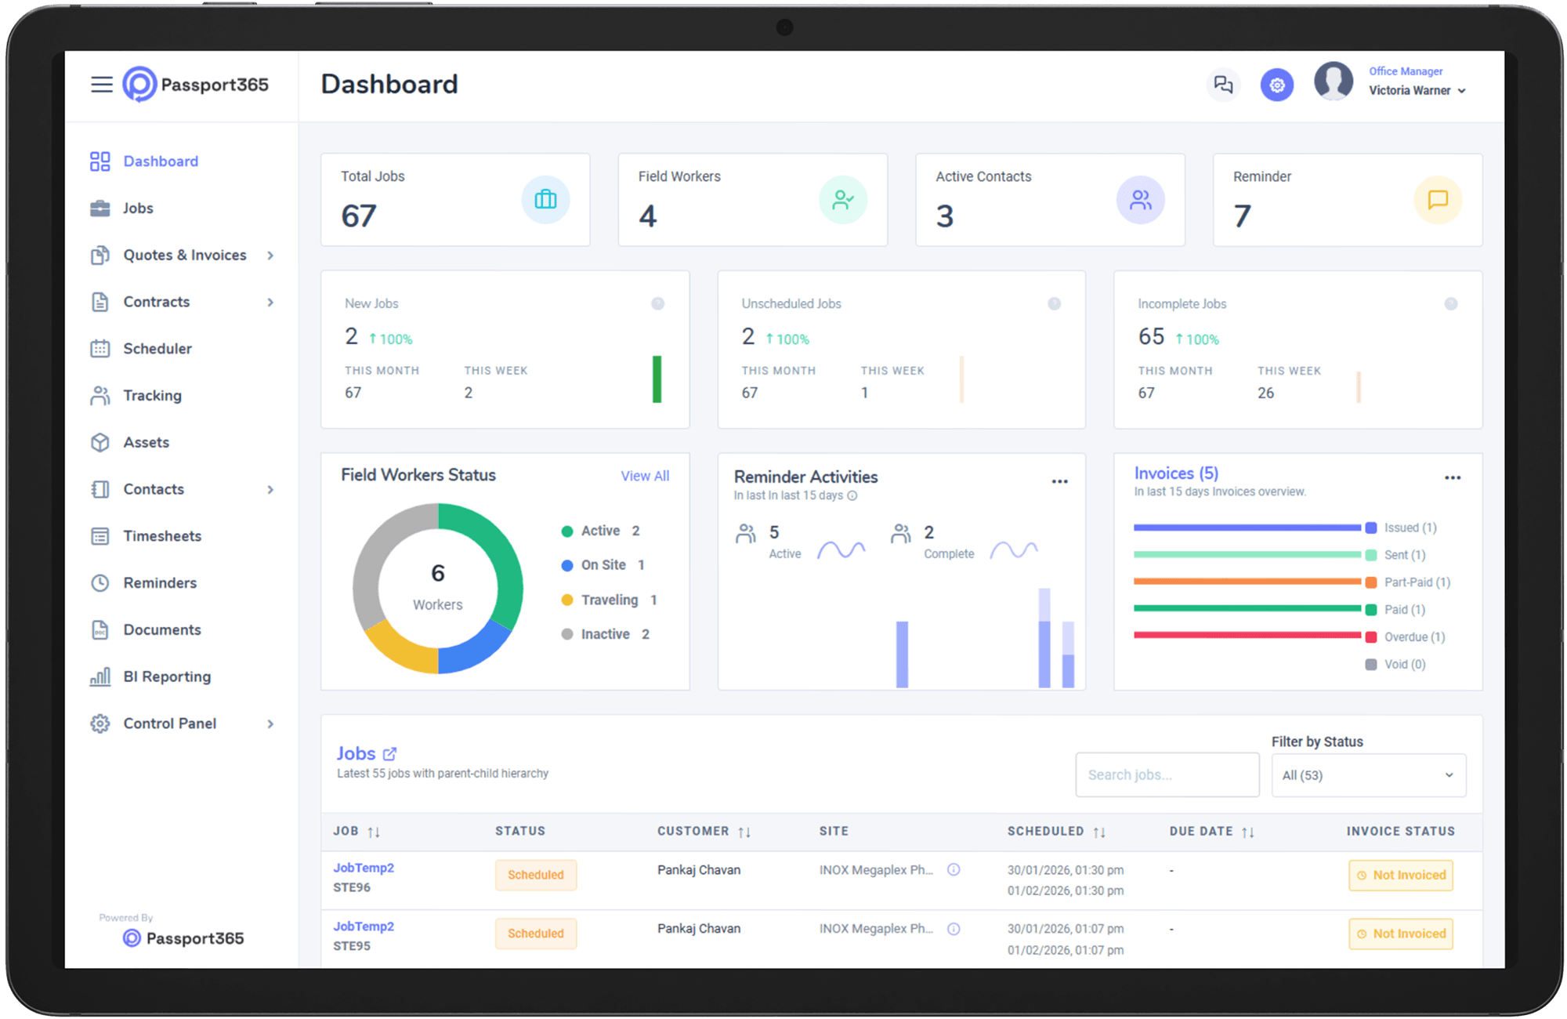This screenshot has width=1567, height=1019.
Task: Click the info icon on Incomplete Jobs card
Action: pyautogui.click(x=1451, y=303)
